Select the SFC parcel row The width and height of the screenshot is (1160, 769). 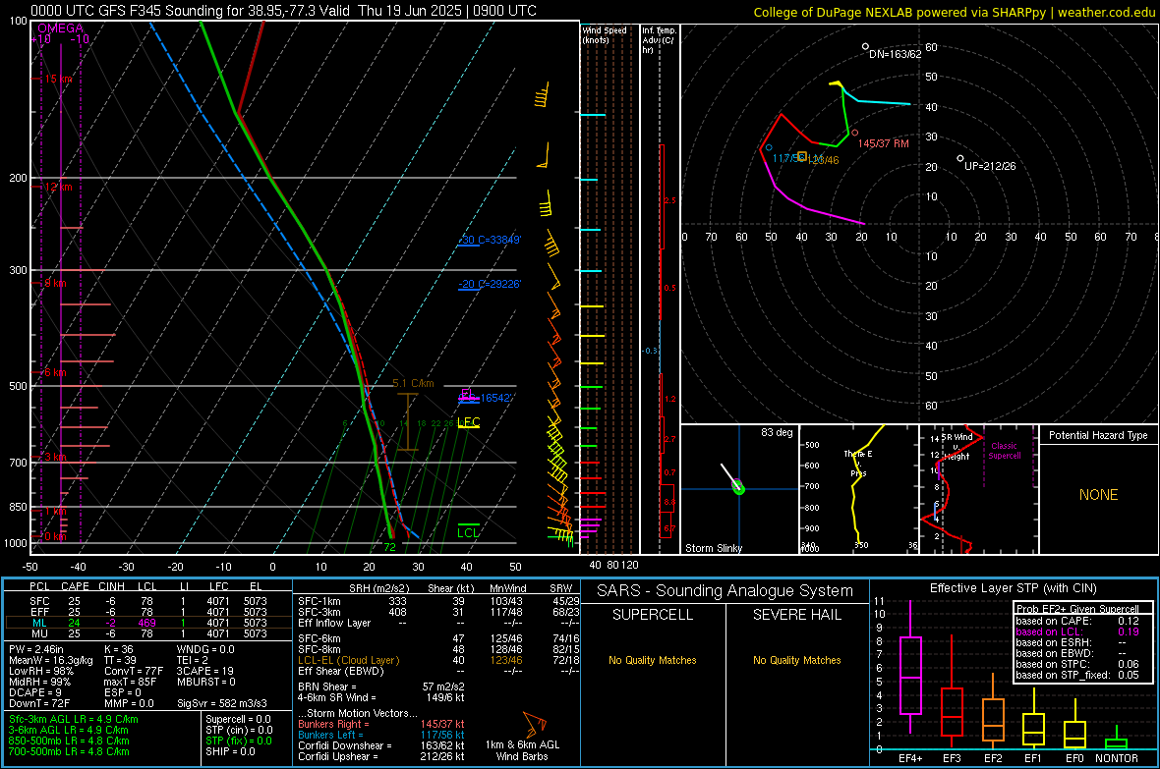coord(146,601)
